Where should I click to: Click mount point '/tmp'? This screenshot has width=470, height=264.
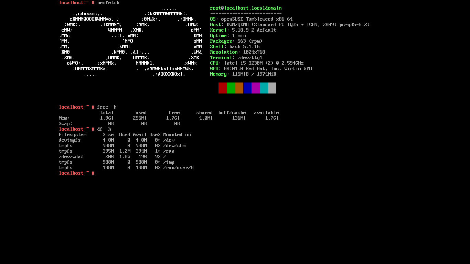point(169,162)
